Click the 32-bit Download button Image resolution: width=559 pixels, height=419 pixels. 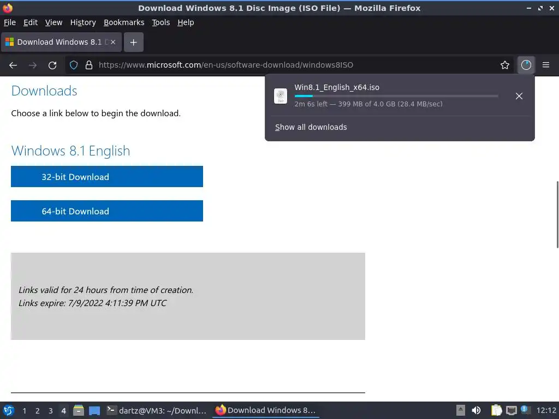[x=107, y=176]
